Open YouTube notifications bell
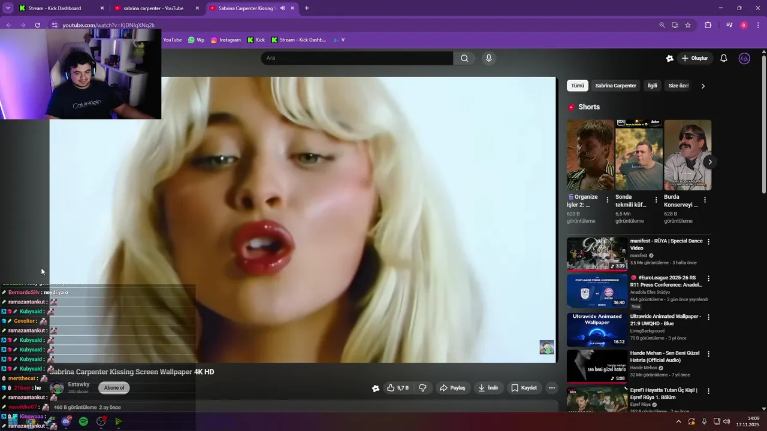 [x=724, y=58]
